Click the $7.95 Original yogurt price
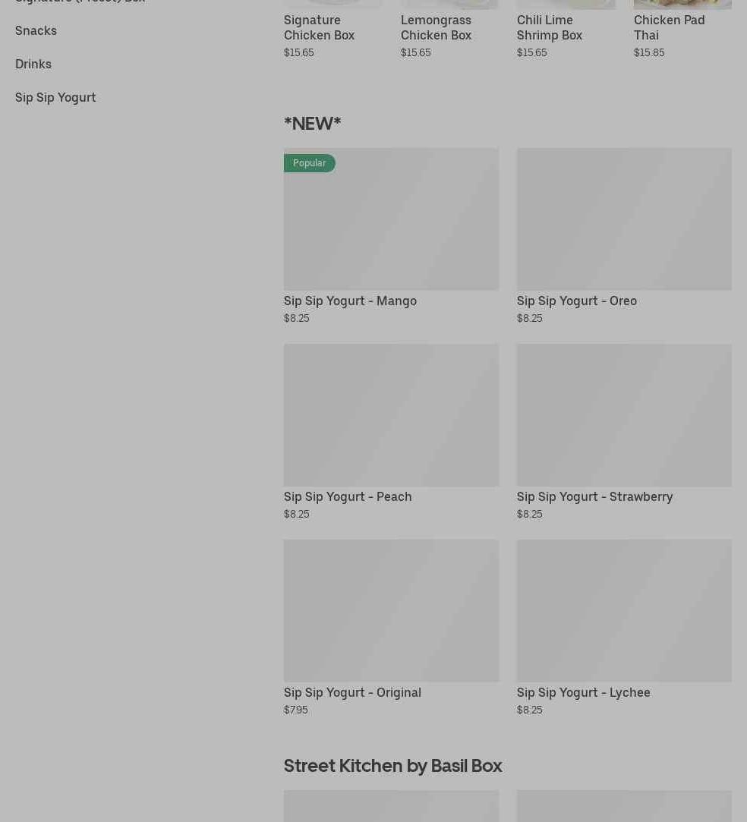Screen dimensions: 747x822 295,710
